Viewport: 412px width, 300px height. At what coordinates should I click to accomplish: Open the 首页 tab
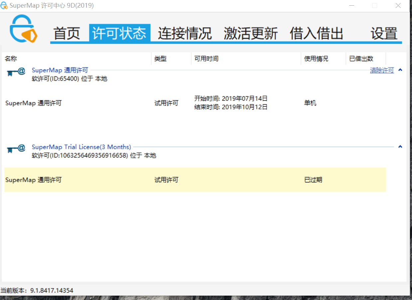[67, 33]
